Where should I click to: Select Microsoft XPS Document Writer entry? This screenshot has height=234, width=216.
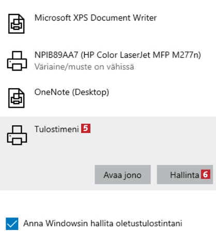coord(108,24)
